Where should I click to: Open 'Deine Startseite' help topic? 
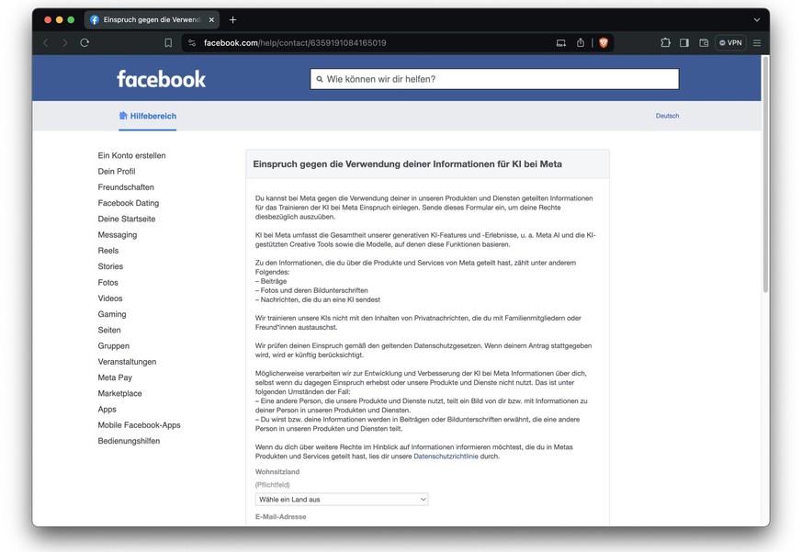point(127,219)
